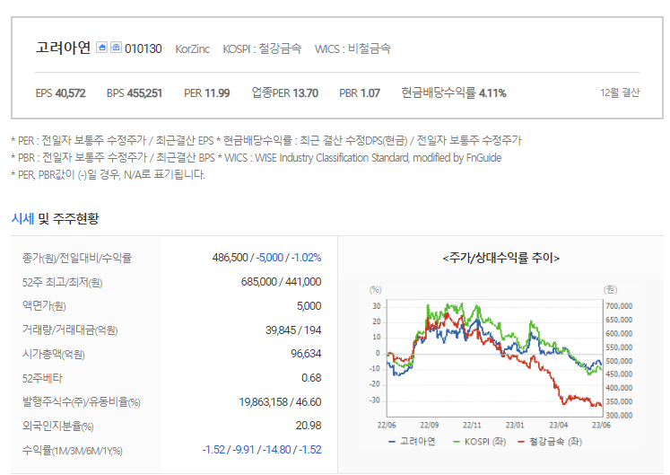The height and width of the screenshot is (475, 670).
Task: Click the 12월 결산 label
Action: click(620, 92)
